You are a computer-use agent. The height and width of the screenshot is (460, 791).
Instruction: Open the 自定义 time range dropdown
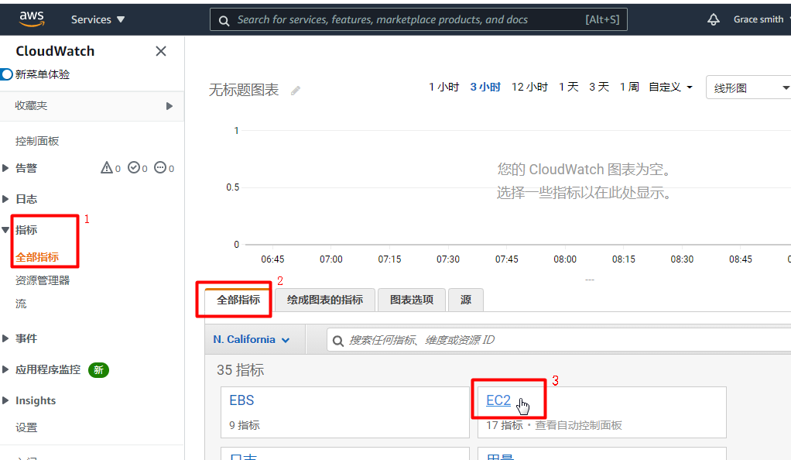click(670, 88)
